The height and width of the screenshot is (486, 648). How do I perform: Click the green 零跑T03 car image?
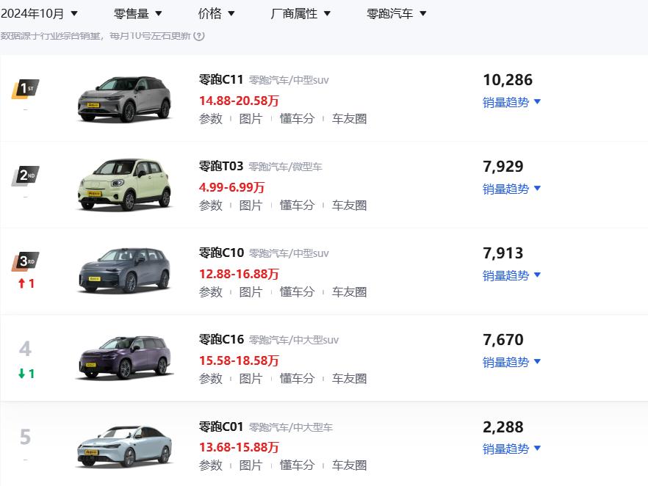point(124,184)
